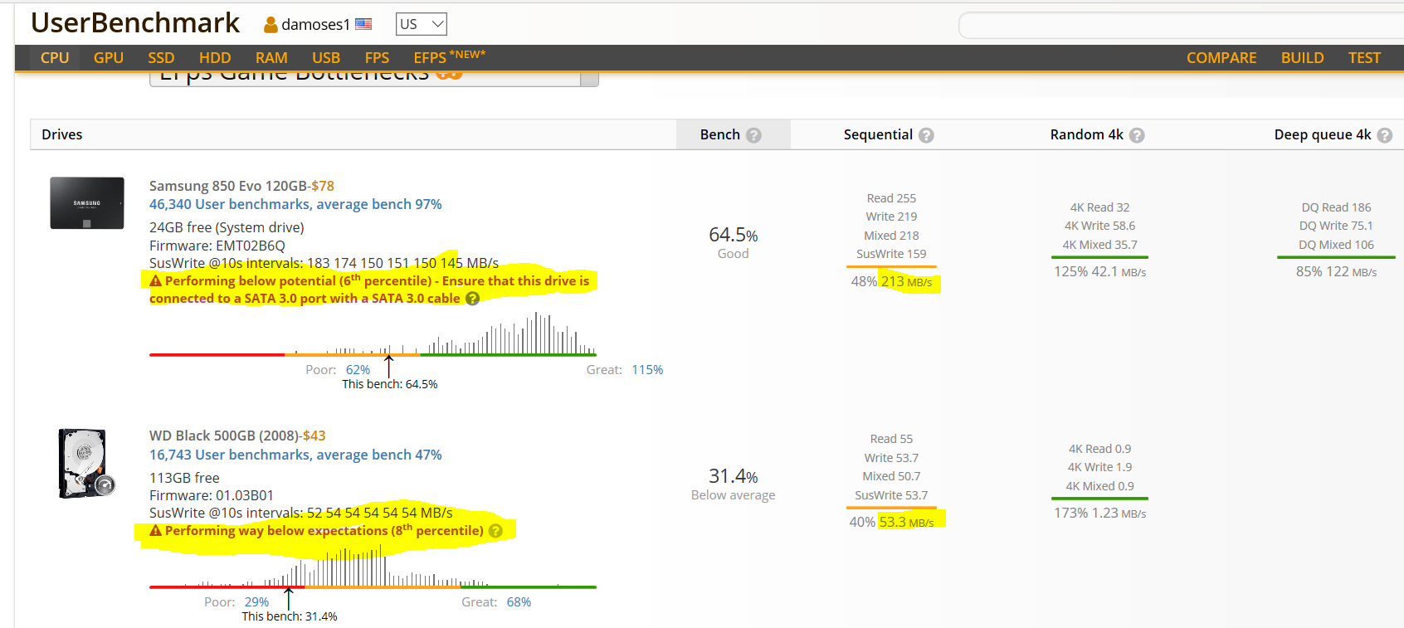Viewport: 1404px width, 628px height.
Task: Go to the FPS section
Action: (377, 58)
